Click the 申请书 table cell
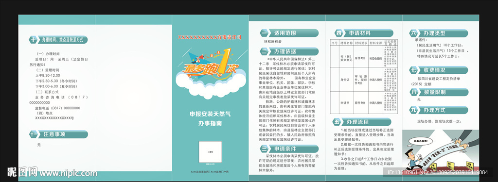 346,103
